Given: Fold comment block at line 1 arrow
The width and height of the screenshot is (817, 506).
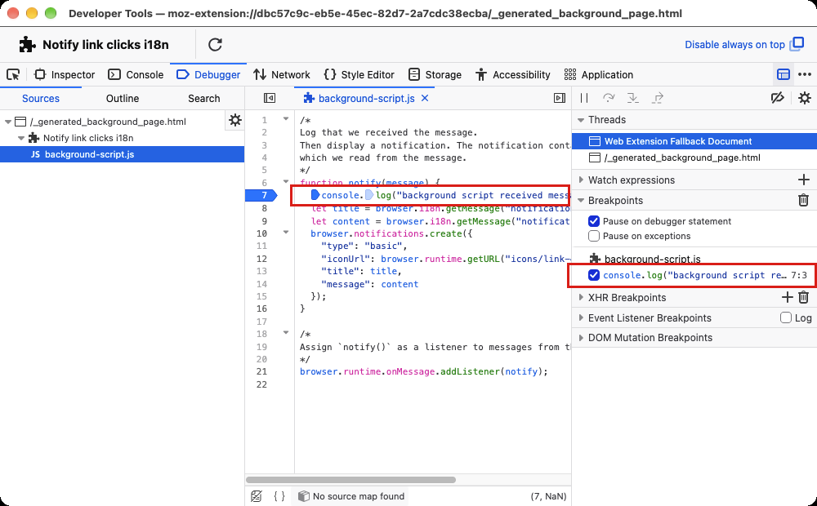Looking at the screenshot, I should point(285,119).
